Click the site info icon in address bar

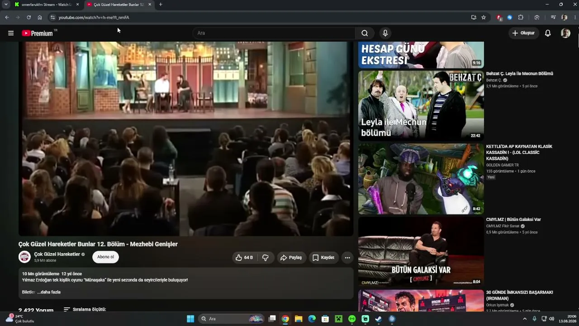[52, 17]
